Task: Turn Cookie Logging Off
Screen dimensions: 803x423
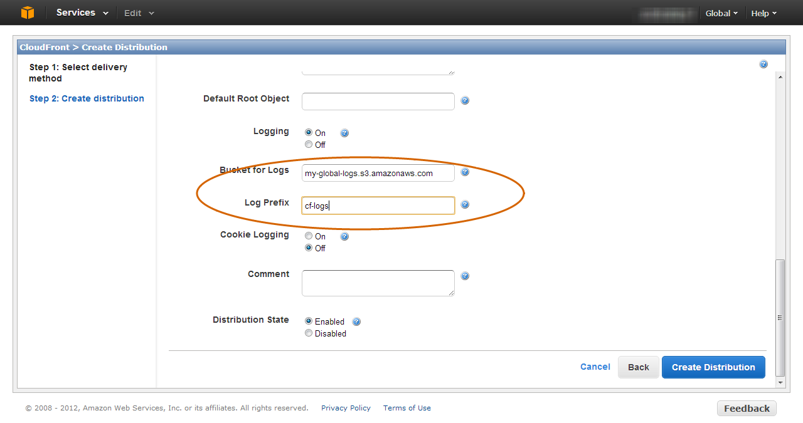Action: point(309,248)
